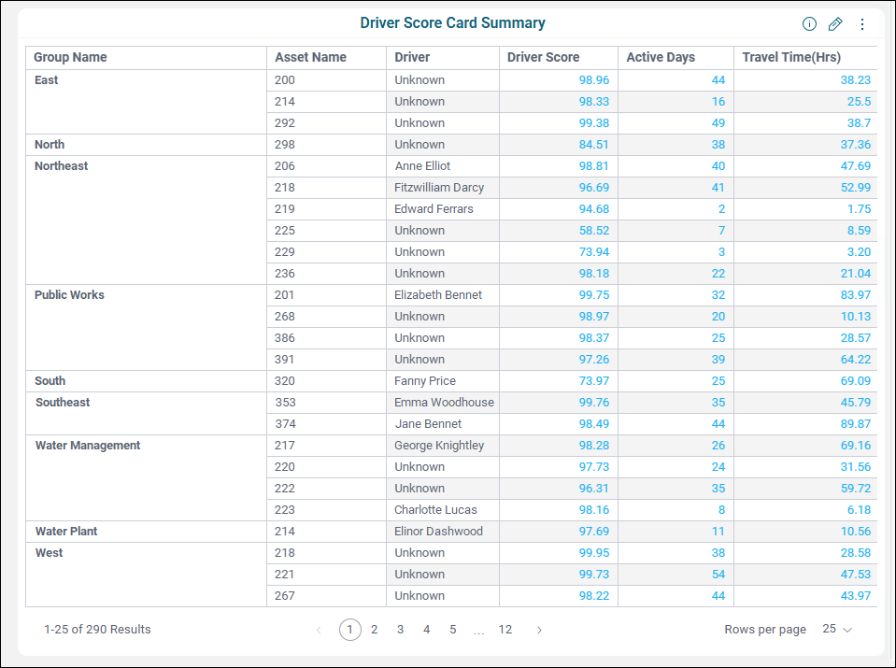Click asset name 391
This screenshot has width=896, height=668.
pyautogui.click(x=284, y=360)
